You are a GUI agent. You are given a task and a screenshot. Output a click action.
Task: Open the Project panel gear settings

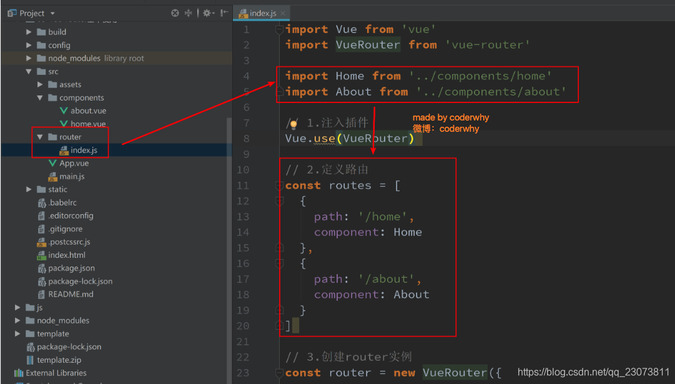(x=209, y=13)
